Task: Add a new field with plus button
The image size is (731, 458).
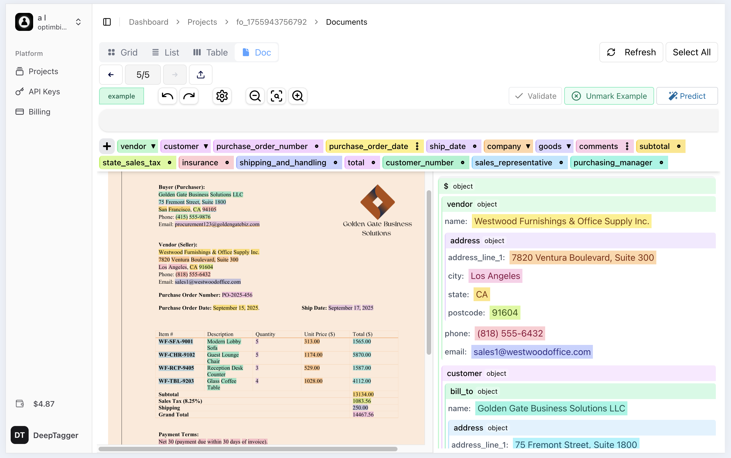Action: [107, 146]
